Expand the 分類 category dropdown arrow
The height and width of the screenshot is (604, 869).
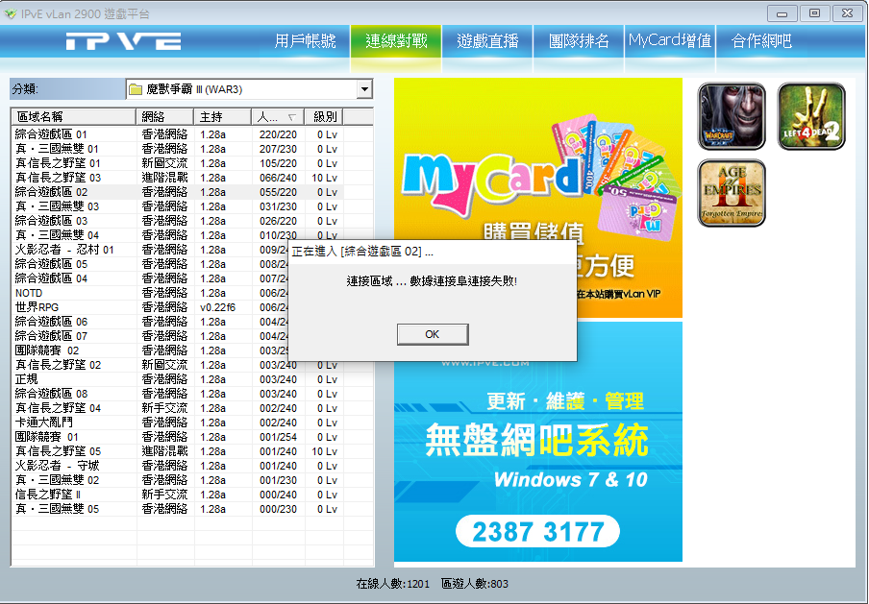click(x=364, y=89)
